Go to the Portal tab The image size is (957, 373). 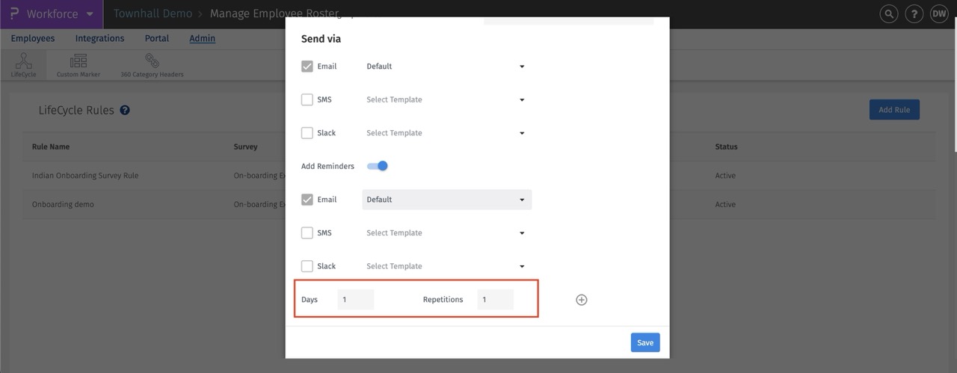pyautogui.click(x=157, y=38)
